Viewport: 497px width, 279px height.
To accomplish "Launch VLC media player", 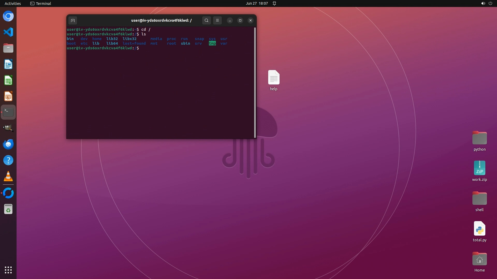I will coord(8,176).
